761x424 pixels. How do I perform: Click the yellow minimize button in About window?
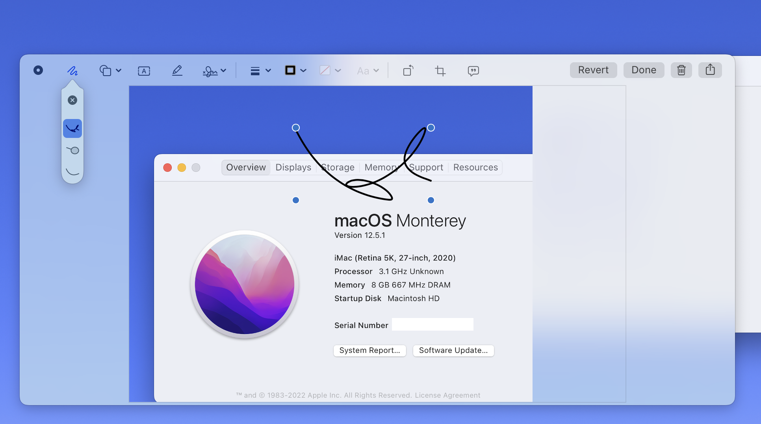tap(182, 167)
